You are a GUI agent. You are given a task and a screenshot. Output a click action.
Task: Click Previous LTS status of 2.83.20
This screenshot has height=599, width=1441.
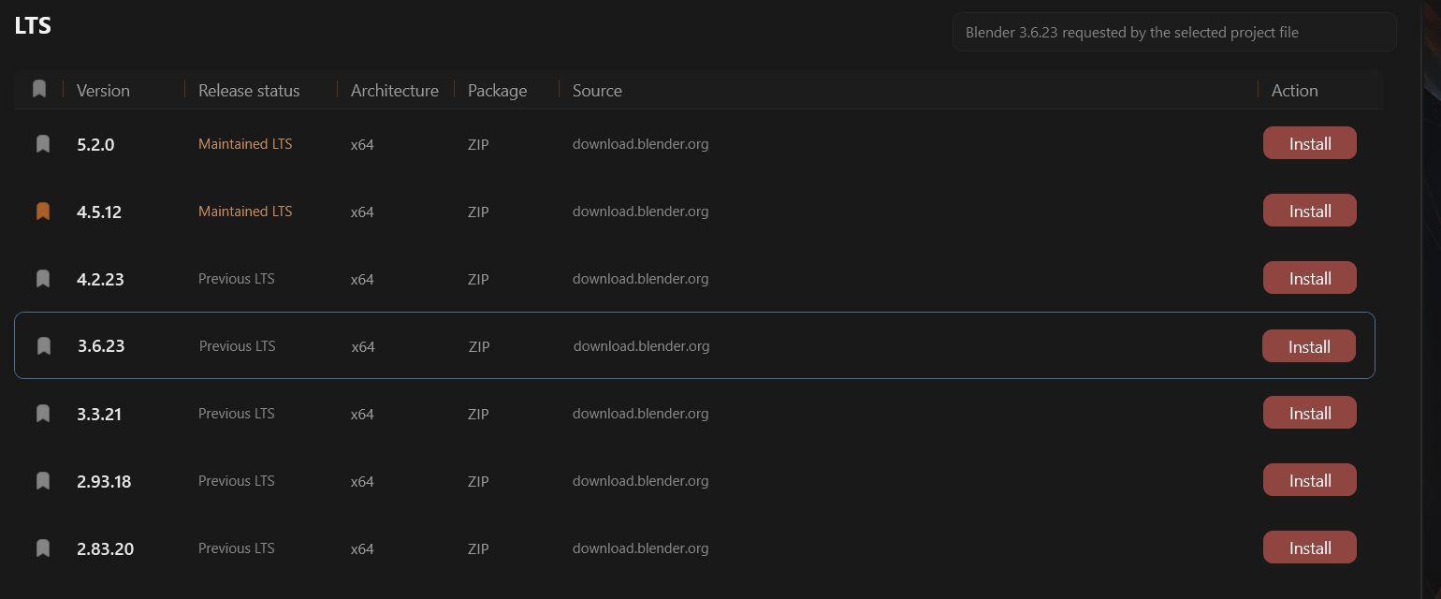click(237, 548)
